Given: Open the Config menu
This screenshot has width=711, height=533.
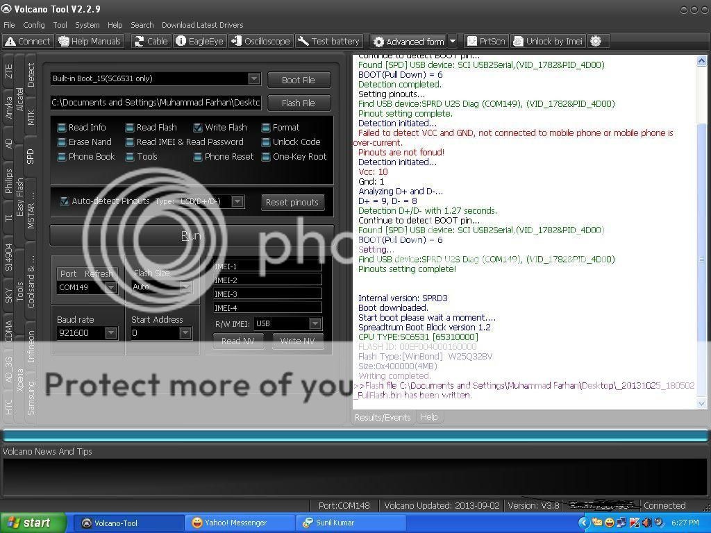Looking at the screenshot, I should [x=33, y=25].
